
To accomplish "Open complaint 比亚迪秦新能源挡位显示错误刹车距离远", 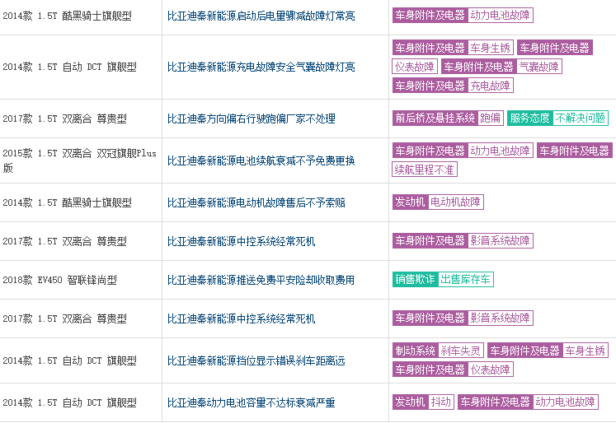I will click(x=256, y=360).
